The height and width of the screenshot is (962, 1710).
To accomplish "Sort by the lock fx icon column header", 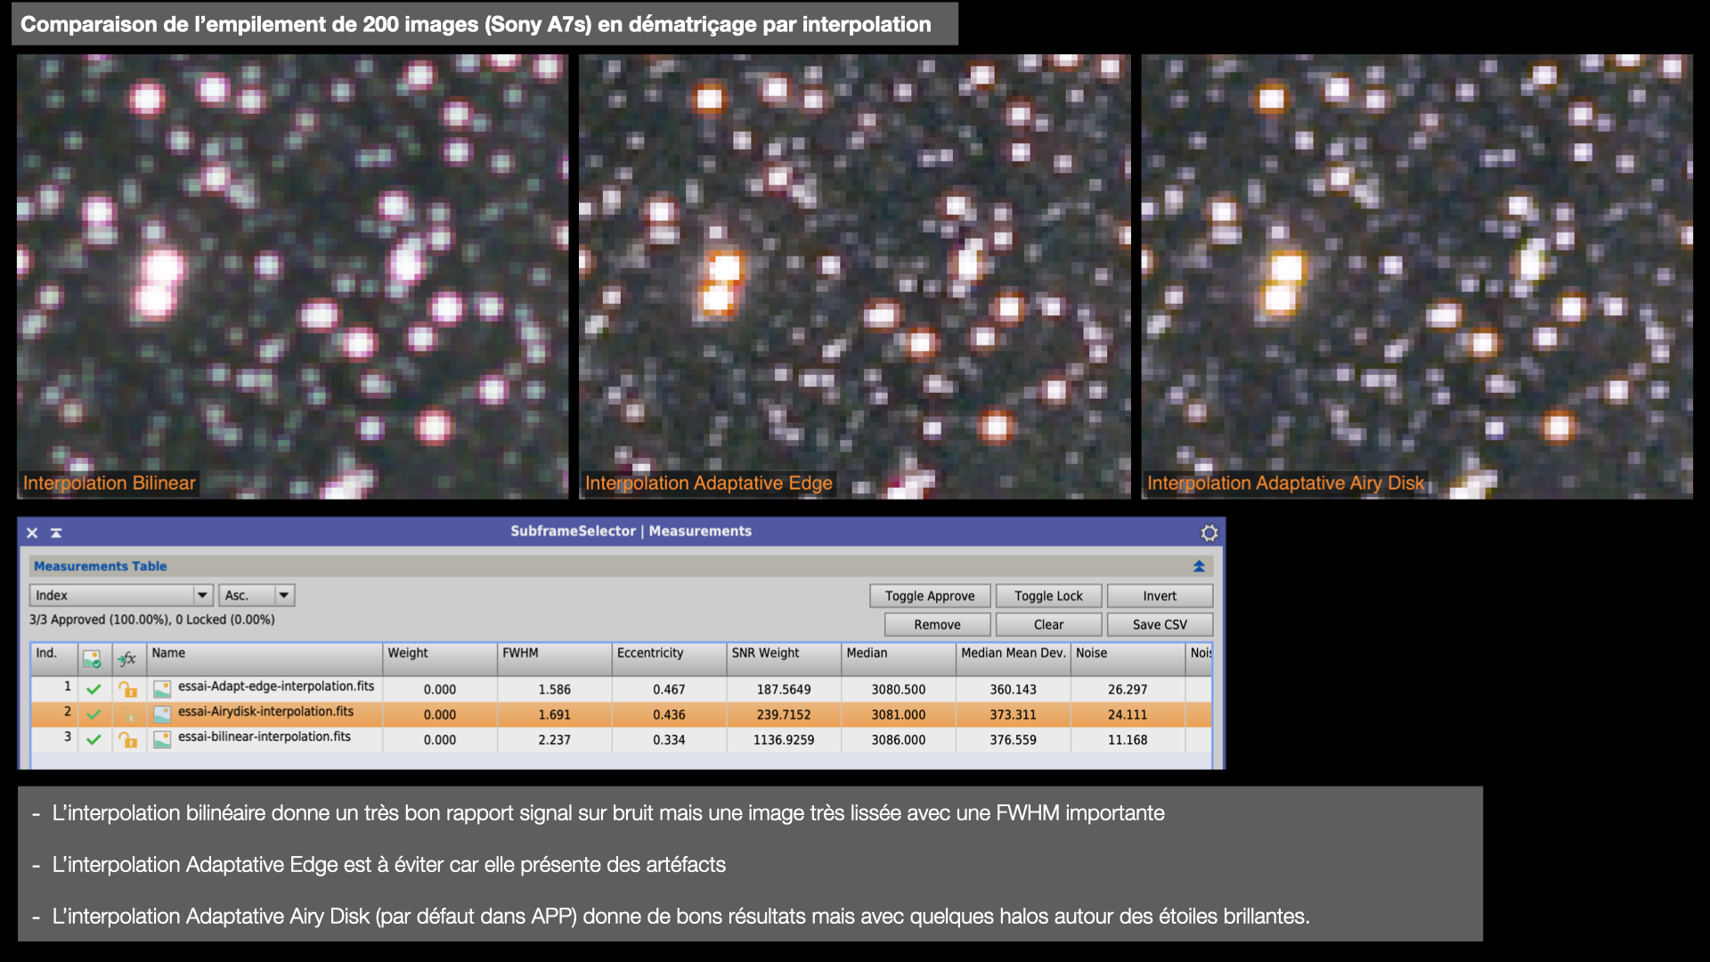I will (128, 659).
